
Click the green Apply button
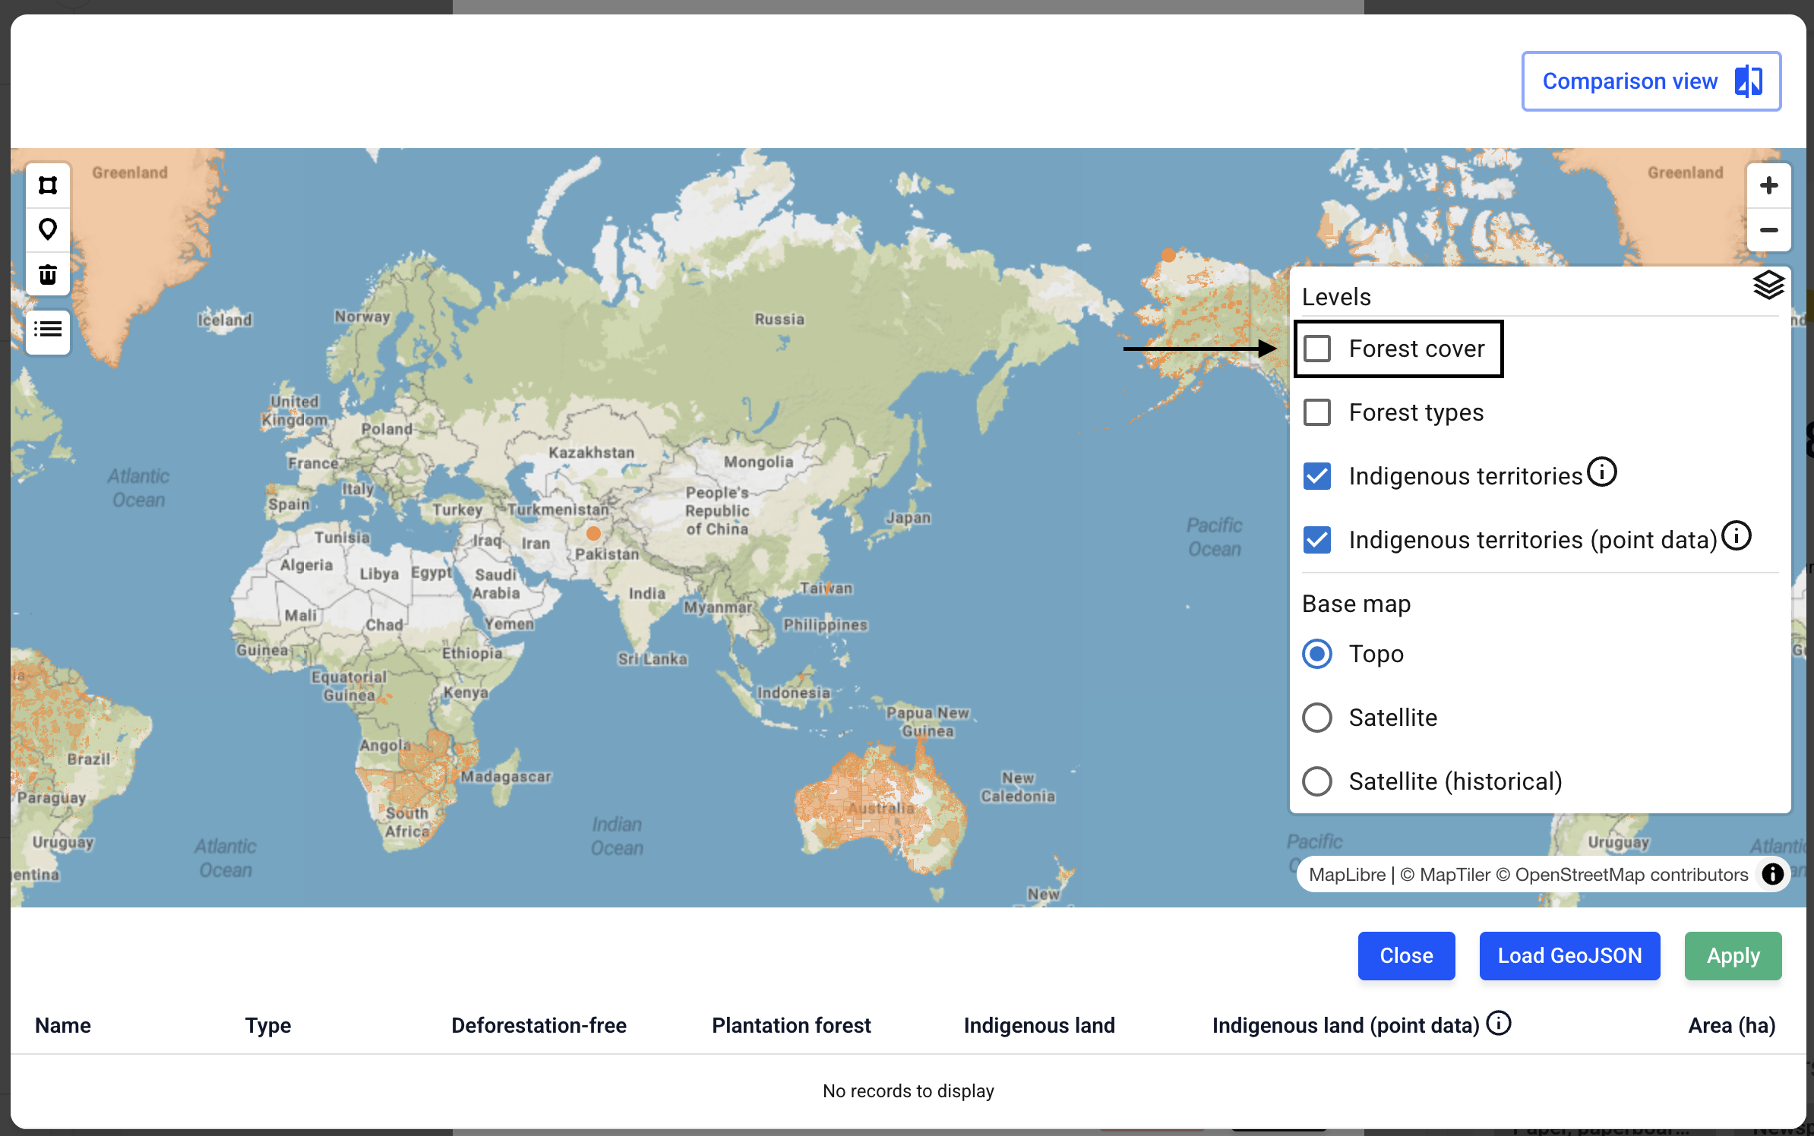point(1733,955)
